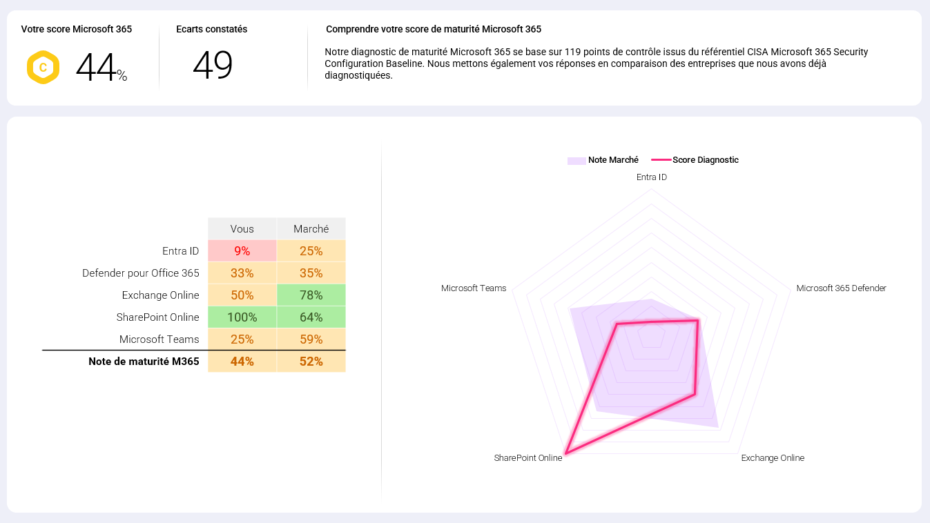930x523 pixels.
Task: Click the Comprendre votre score de maturité heading
Action: pos(434,30)
